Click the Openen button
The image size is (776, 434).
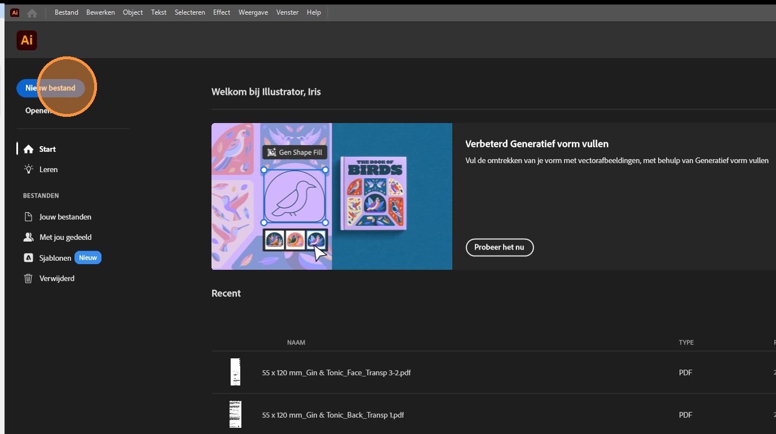(x=38, y=111)
